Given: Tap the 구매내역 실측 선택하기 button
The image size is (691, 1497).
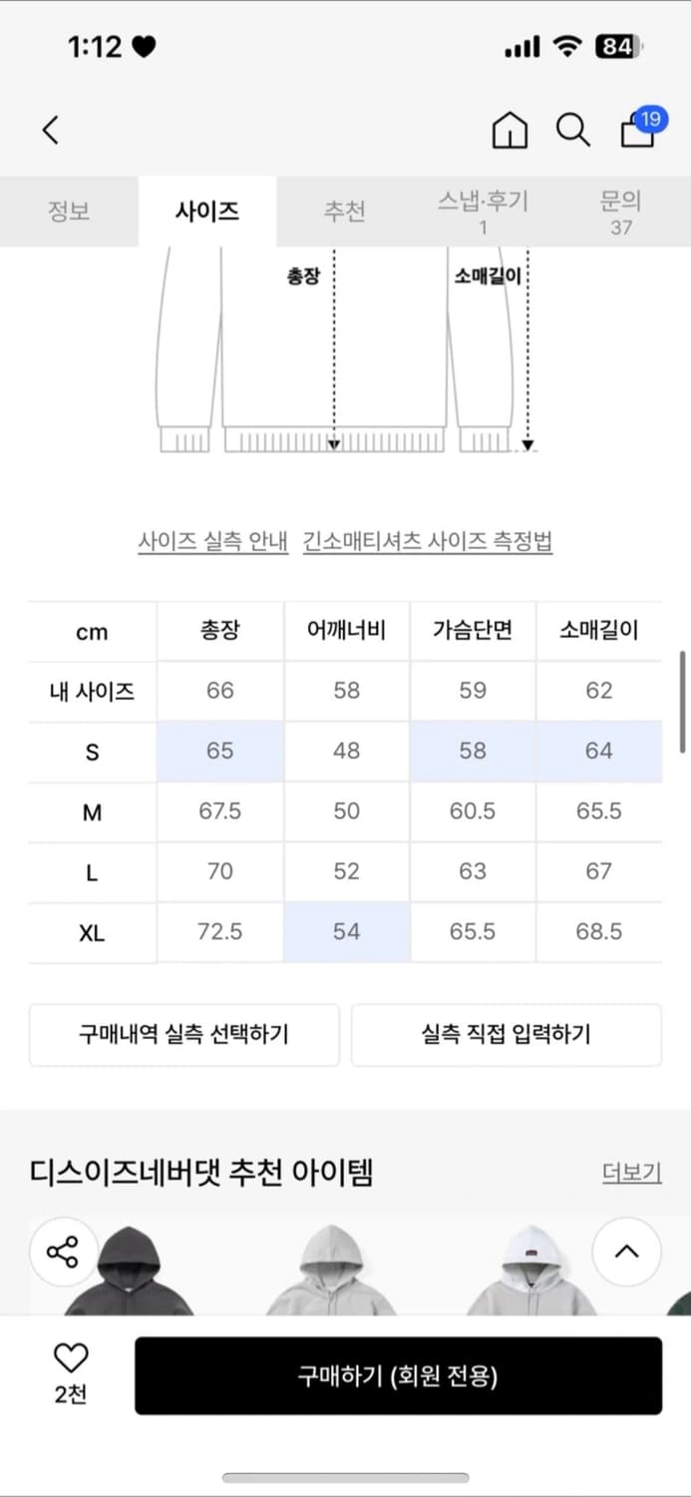Looking at the screenshot, I should click(183, 1035).
